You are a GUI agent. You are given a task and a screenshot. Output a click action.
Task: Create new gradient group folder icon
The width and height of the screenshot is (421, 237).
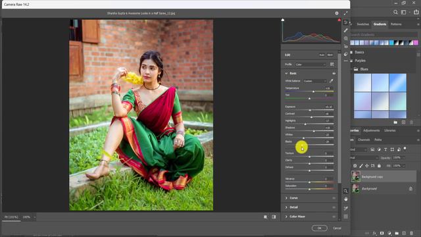[395, 122]
